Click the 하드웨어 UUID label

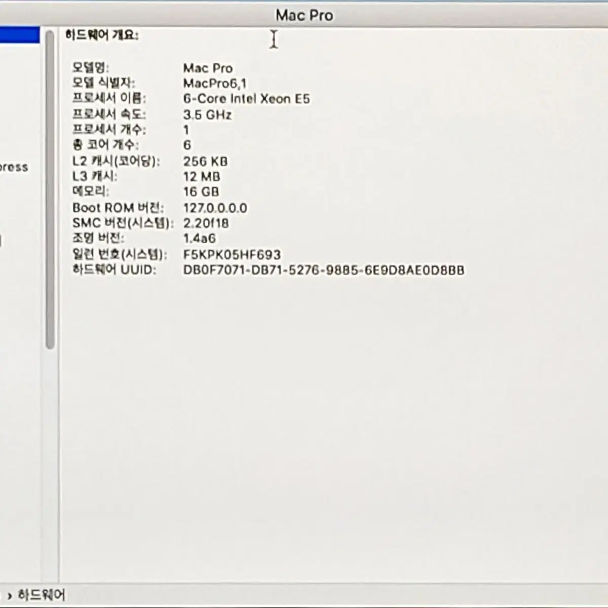(114, 270)
